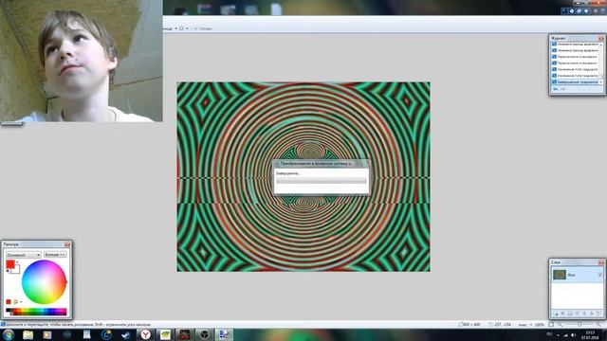Viewport: 607px width, 341px height.
Task: Click the RU language indicator in tray
Action: [x=549, y=334]
